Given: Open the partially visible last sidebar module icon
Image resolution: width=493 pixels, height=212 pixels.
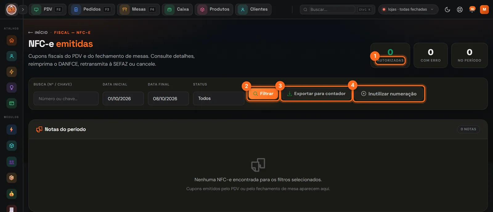Looking at the screenshot, I should [11, 209].
